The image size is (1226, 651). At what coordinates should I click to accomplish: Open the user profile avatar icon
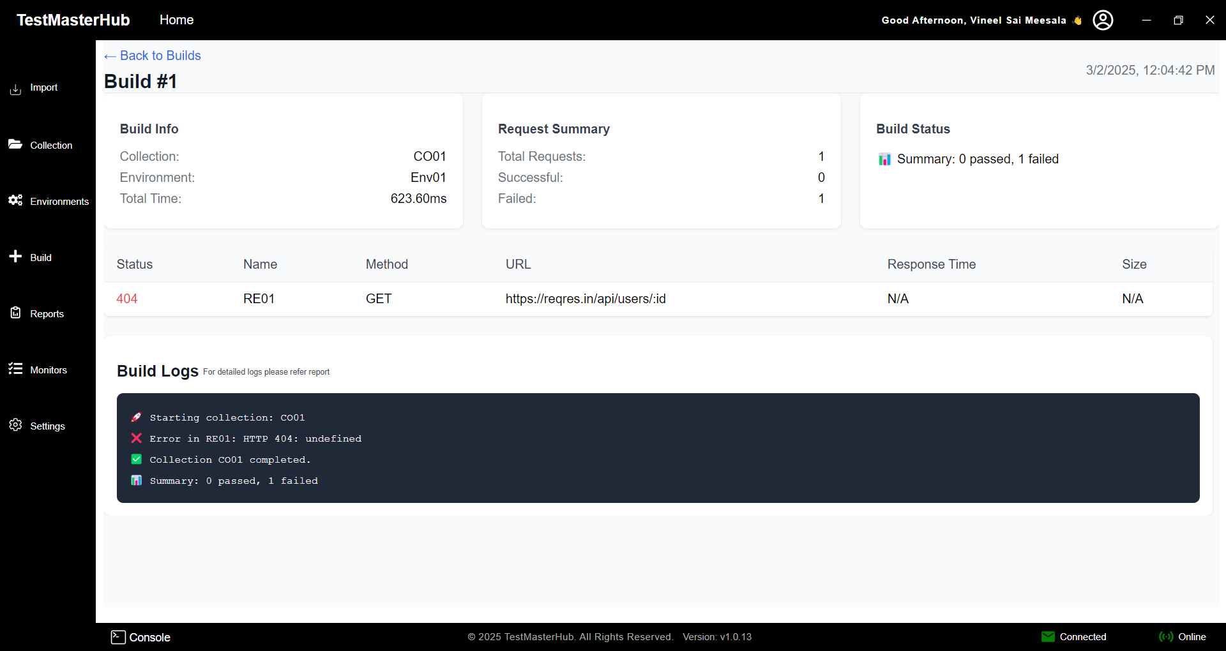click(1103, 20)
